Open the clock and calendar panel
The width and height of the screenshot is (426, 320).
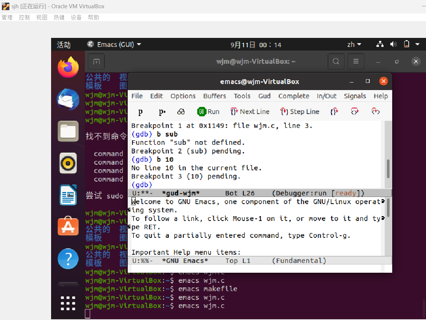[256, 45]
